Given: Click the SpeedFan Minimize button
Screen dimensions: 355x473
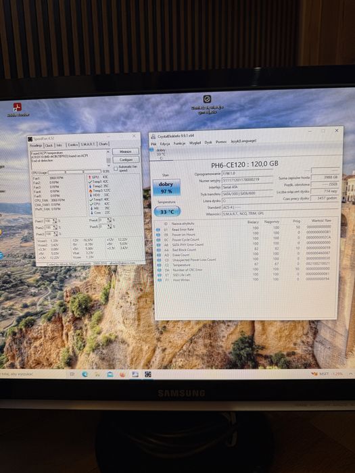Looking at the screenshot, I should [126, 151].
